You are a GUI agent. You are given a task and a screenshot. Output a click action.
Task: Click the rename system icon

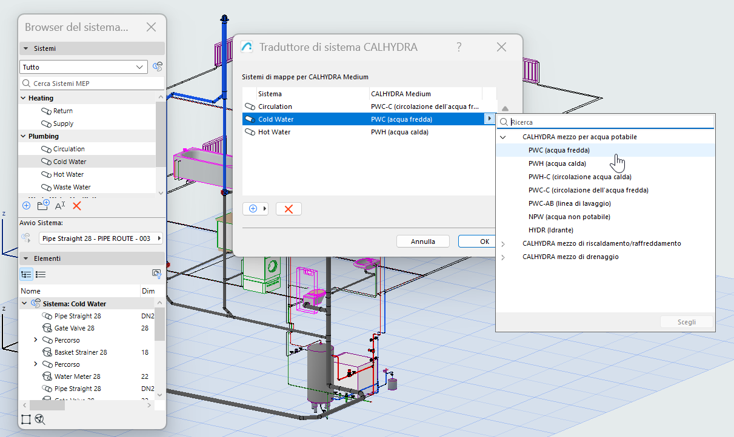(x=60, y=206)
